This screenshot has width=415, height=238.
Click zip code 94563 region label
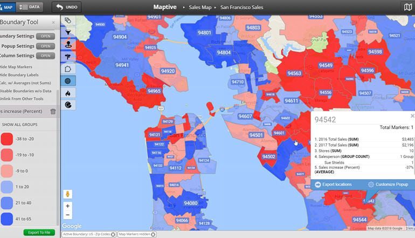(294, 74)
